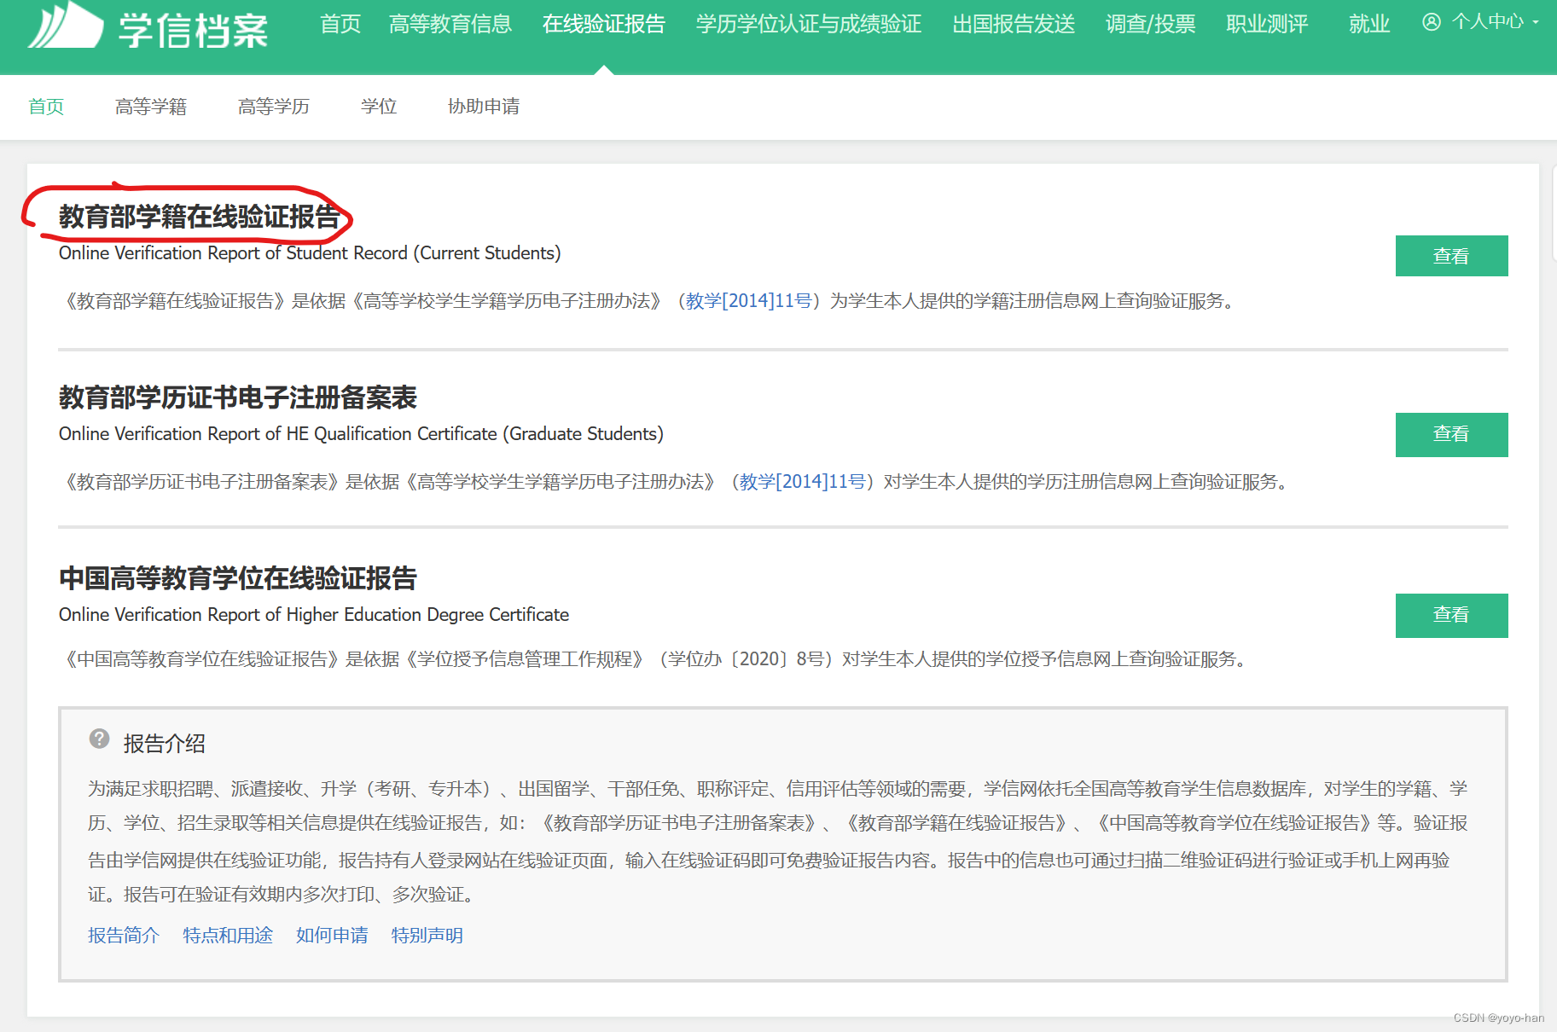The height and width of the screenshot is (1032, 1557).
Task: Open the 就业 menu item
Action: (x=1369, y=24)
